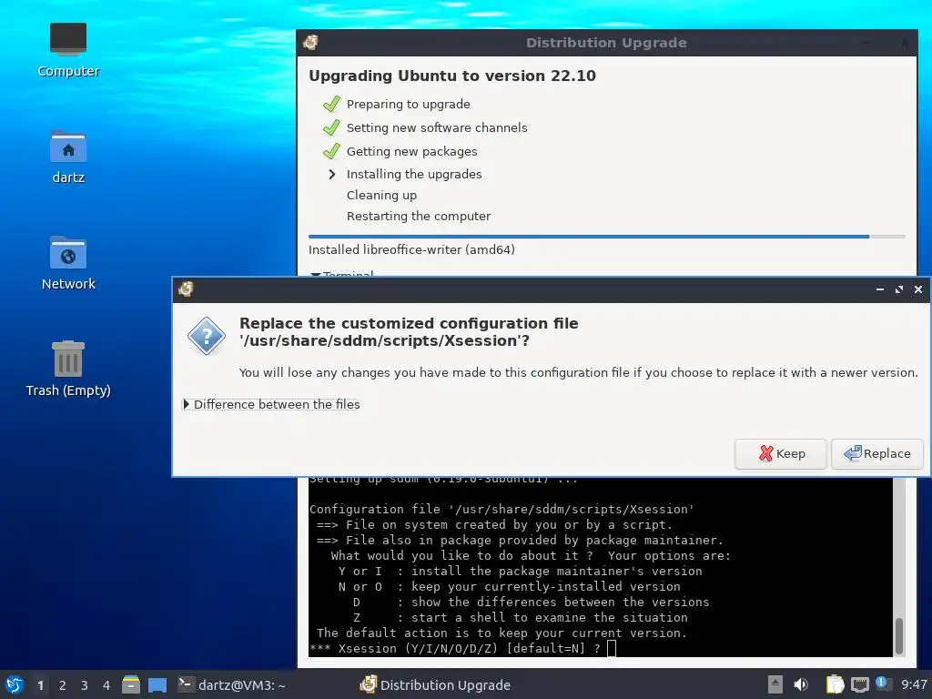Click the upgrade progress bar
Viewport: 932px width, 699px height.
pyautogui.click(x=606, y=237)
